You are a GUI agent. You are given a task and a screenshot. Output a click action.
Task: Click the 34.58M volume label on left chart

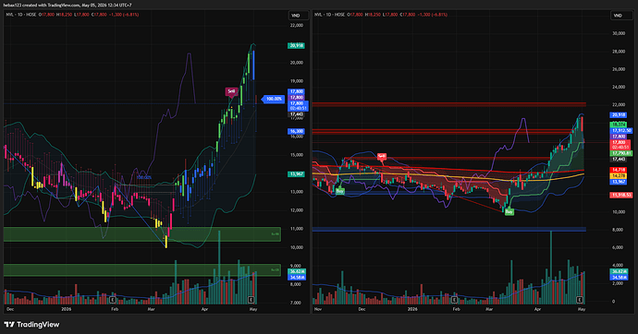pos(297,278)
